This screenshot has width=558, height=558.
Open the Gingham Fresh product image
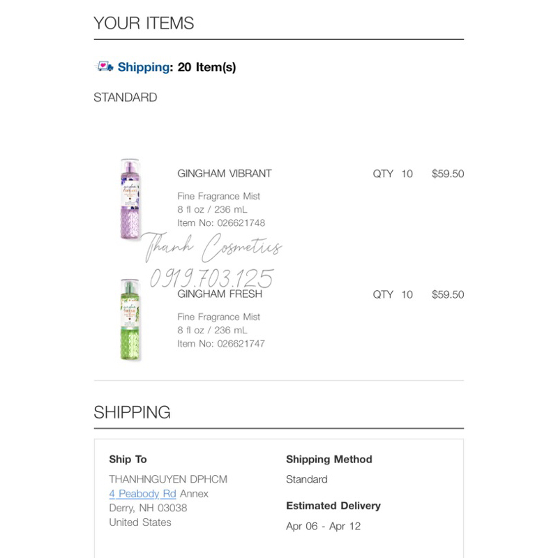(x=130, y=319)
